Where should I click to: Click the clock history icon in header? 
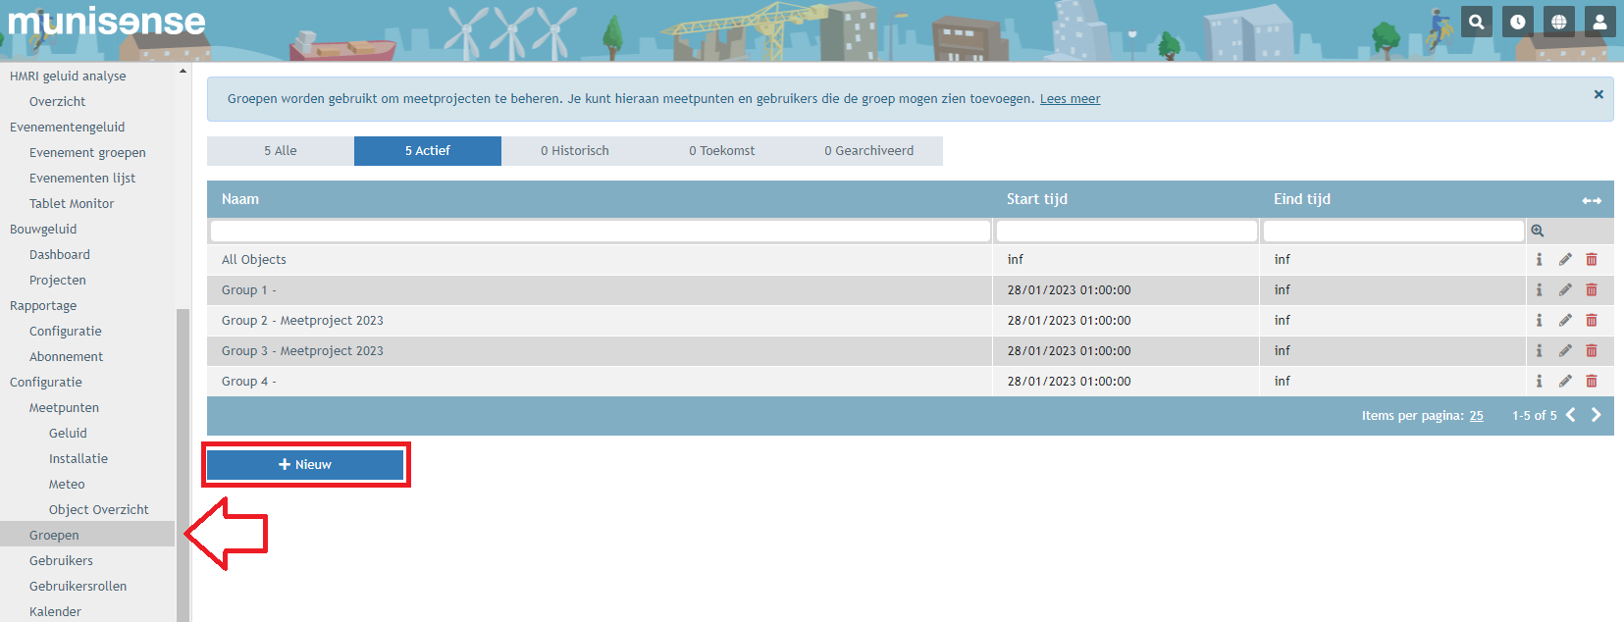(x=1517, y=22)
